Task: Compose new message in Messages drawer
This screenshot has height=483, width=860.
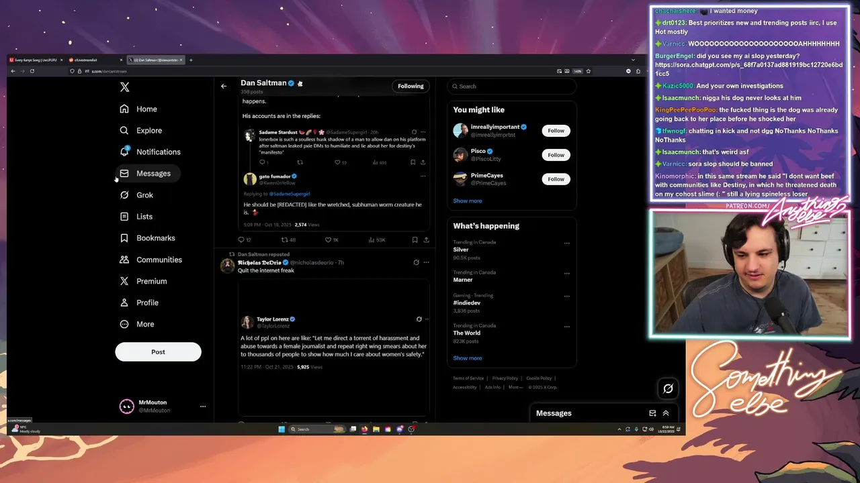Action: pos(652,413)
